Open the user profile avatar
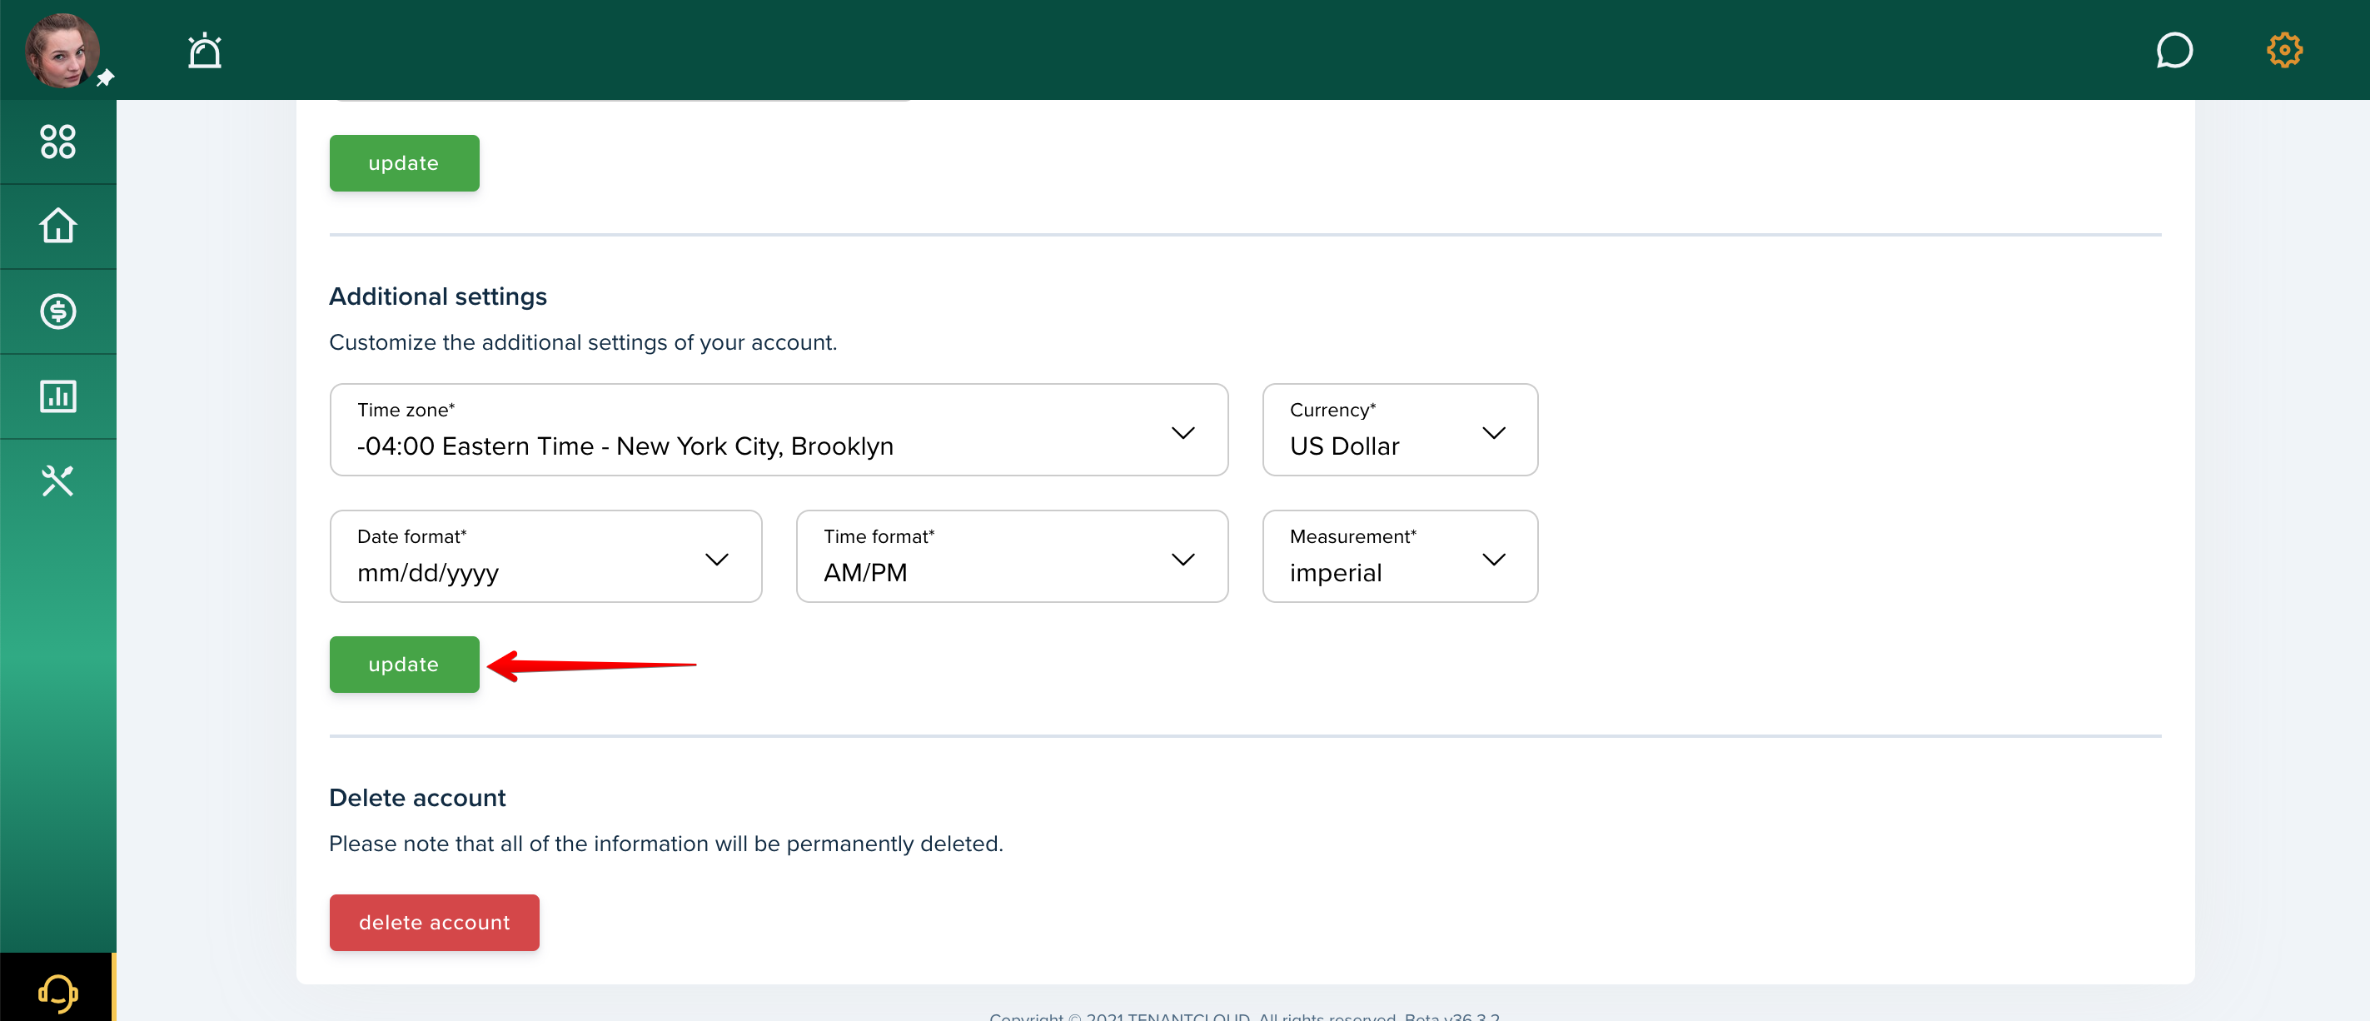Viewport: 2370px width, 1021px height. pyautogui.click(x=62, y=50)
